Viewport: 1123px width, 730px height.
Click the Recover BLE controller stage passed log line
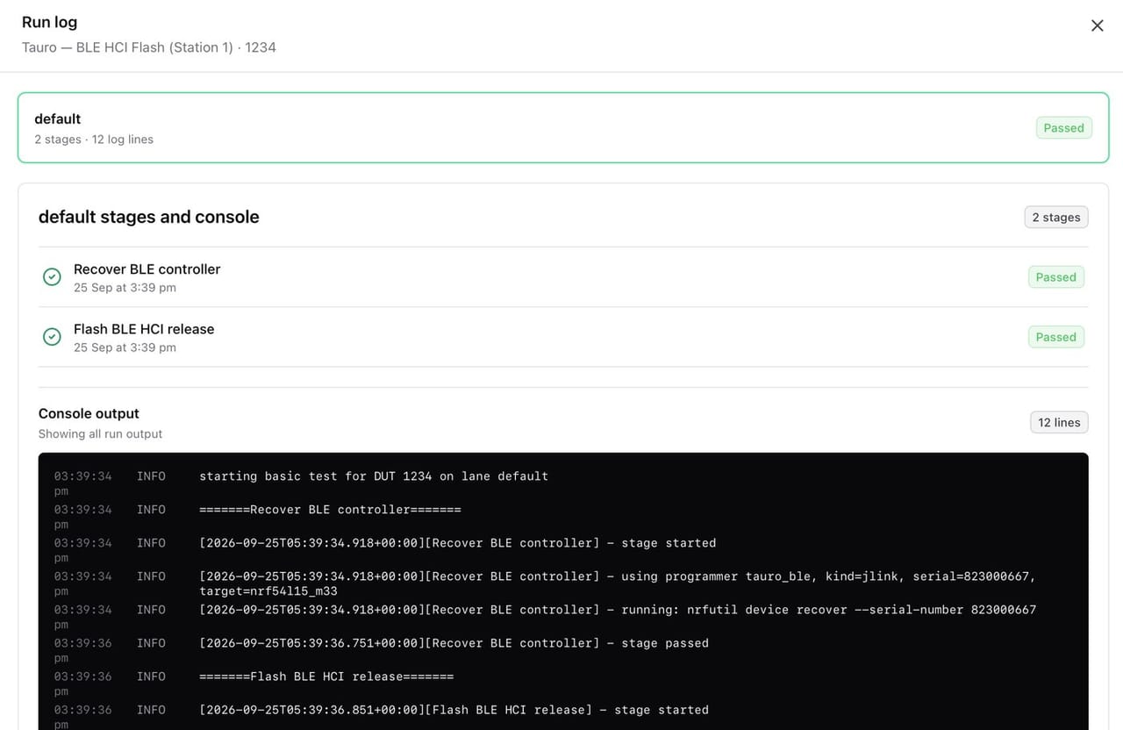click(x=454, y=643)
